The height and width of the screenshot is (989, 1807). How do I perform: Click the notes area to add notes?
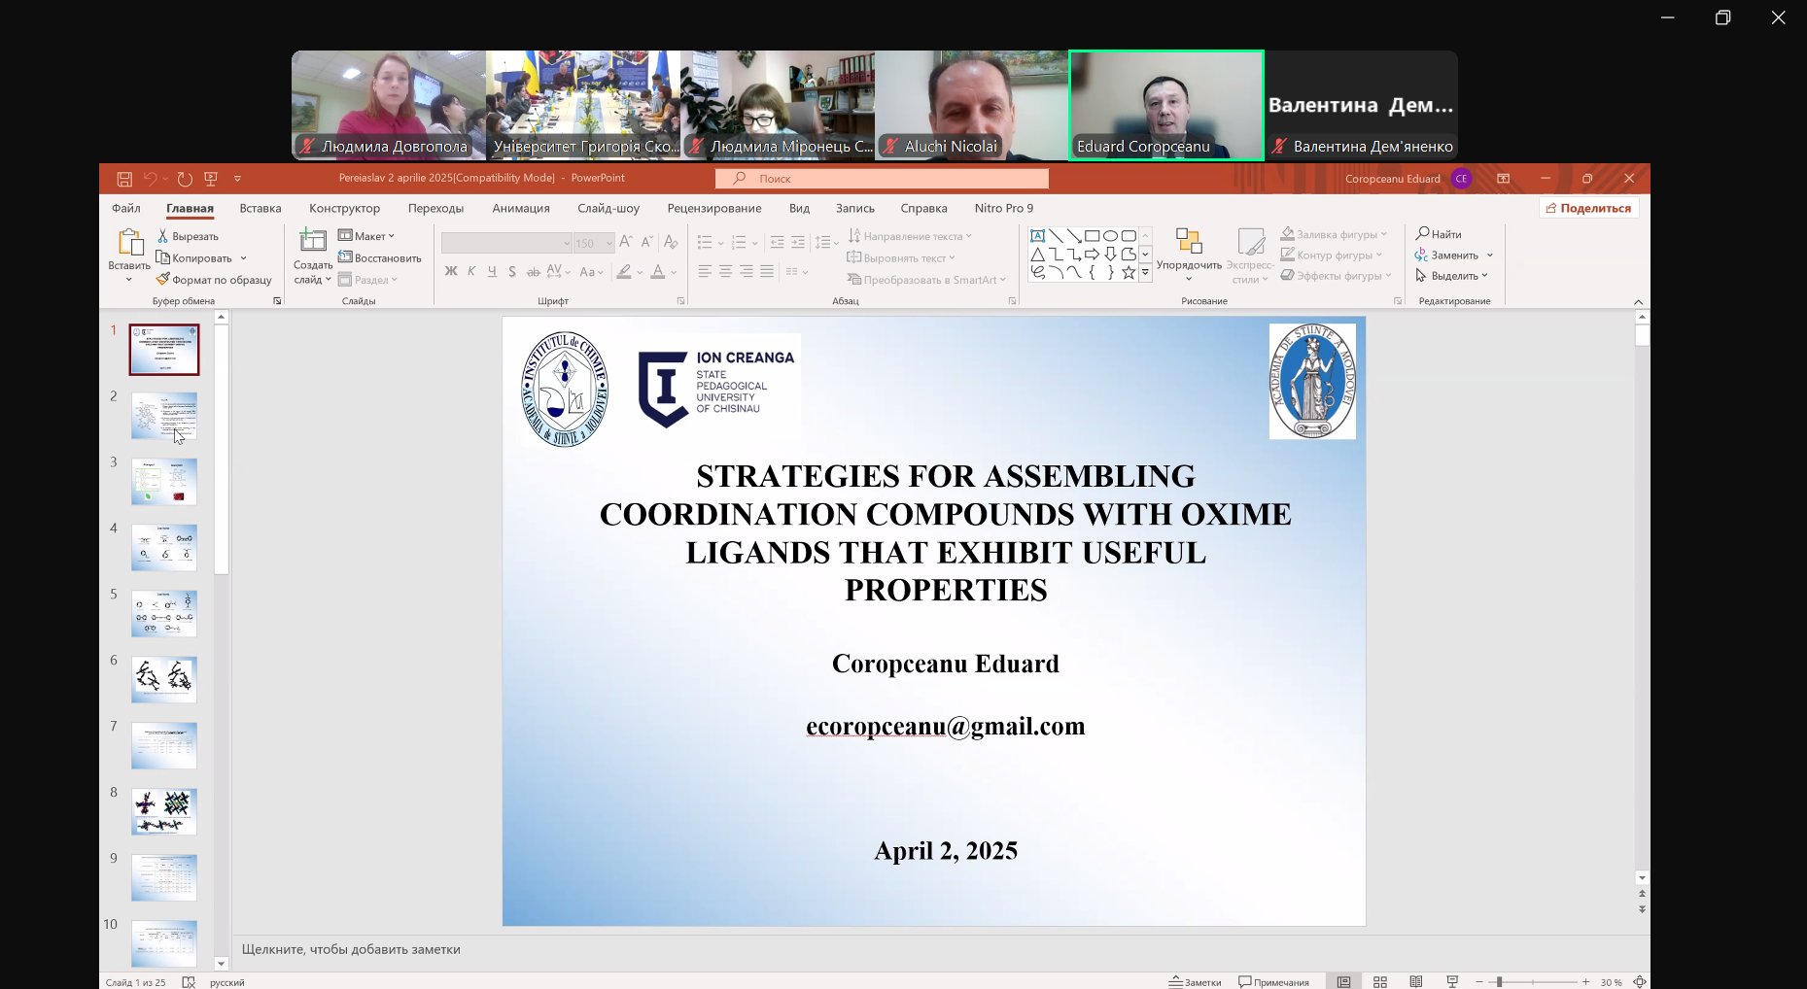[x=933, y=949]
